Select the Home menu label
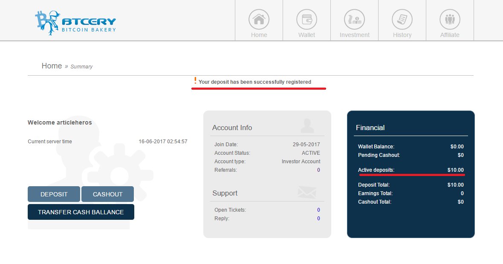 259,35
